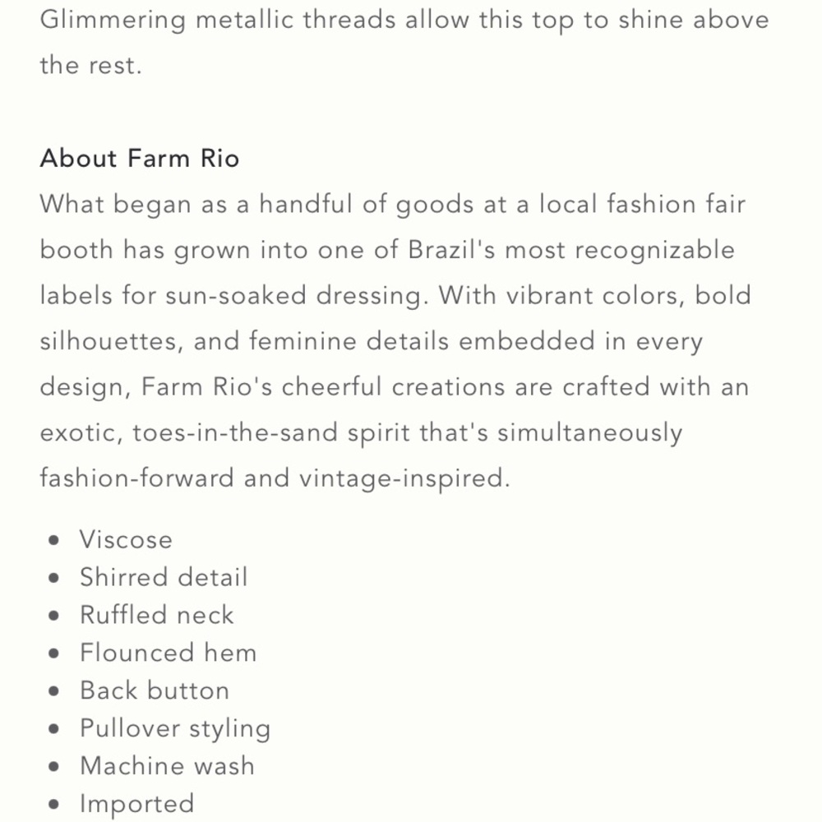
Task: Click the Pullover styling bullet item
Action: click(175, 728)
